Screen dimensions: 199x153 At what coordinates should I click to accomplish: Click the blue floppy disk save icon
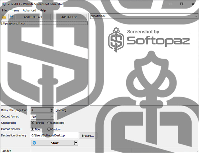point(11,17)
